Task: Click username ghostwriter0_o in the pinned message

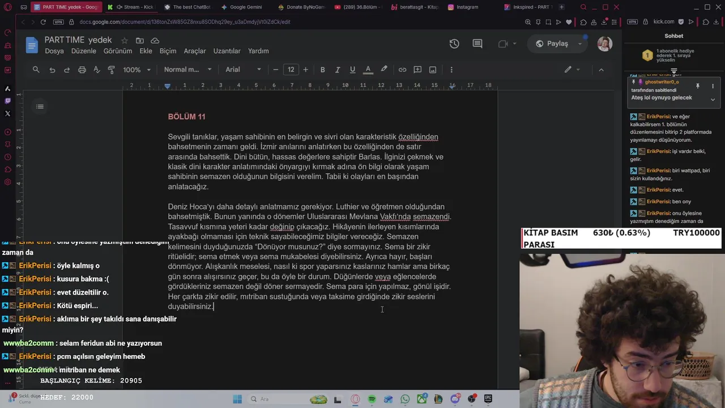Action: click(662, 82)
